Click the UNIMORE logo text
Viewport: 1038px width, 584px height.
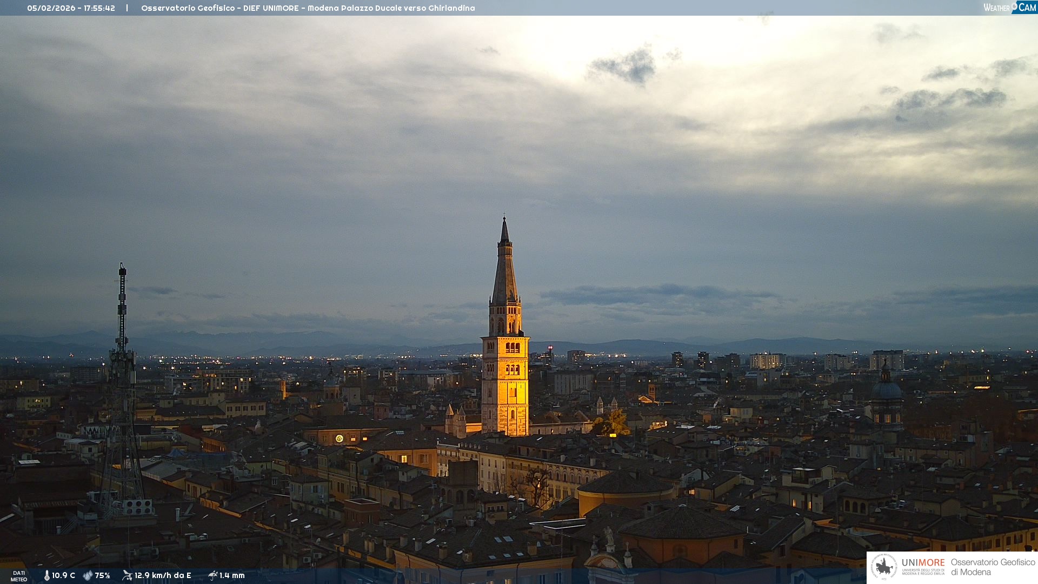(x=923, y=562)
